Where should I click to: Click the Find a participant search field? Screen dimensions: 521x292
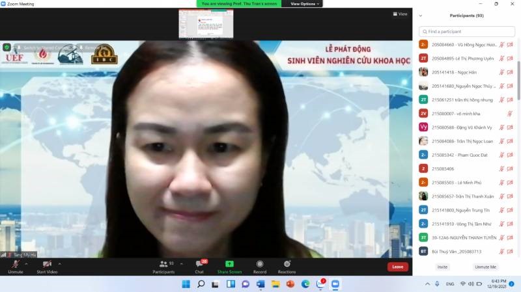[x=466, y=31]
